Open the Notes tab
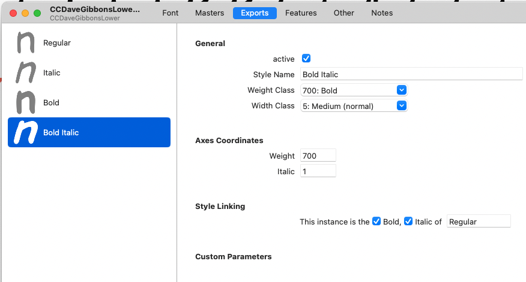526x282 pixels. pos(382,13)
